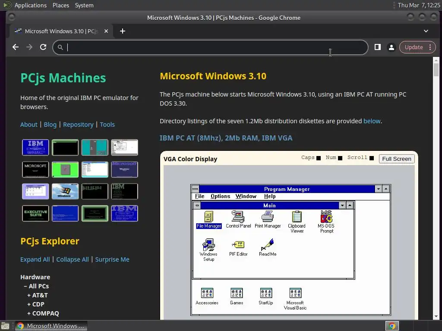Image resolution: width=442 pixels, height=331 pixels.
Task: Click the Collapse All link
Action: (x=73, y=259)
